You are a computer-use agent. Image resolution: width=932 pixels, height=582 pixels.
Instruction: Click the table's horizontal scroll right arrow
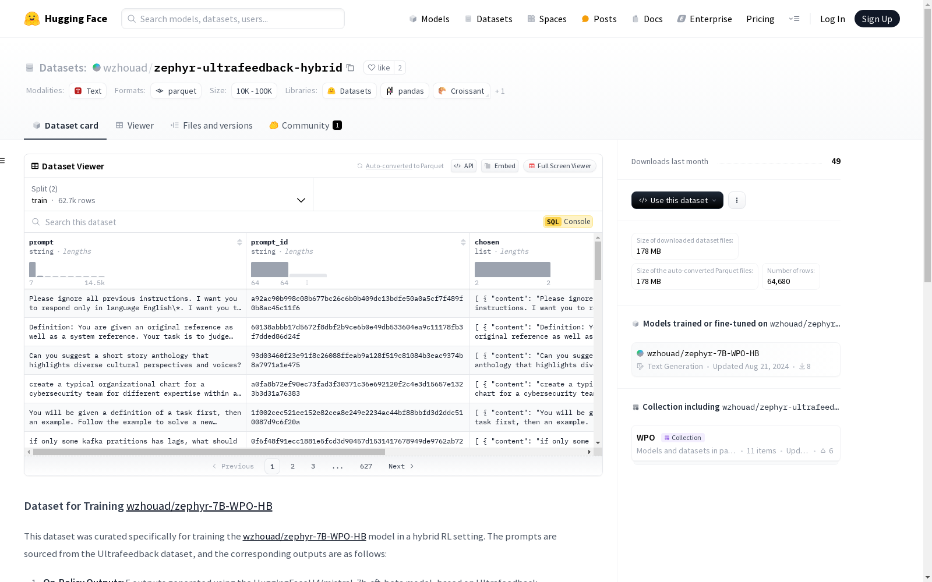tap(589, 452)
